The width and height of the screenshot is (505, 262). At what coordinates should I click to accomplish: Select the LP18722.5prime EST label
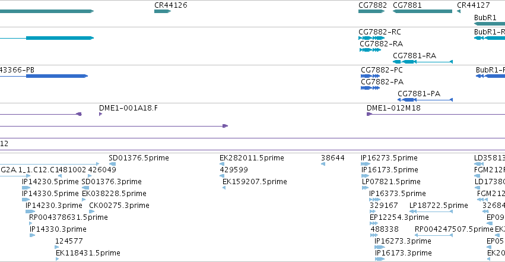point(439,206)
